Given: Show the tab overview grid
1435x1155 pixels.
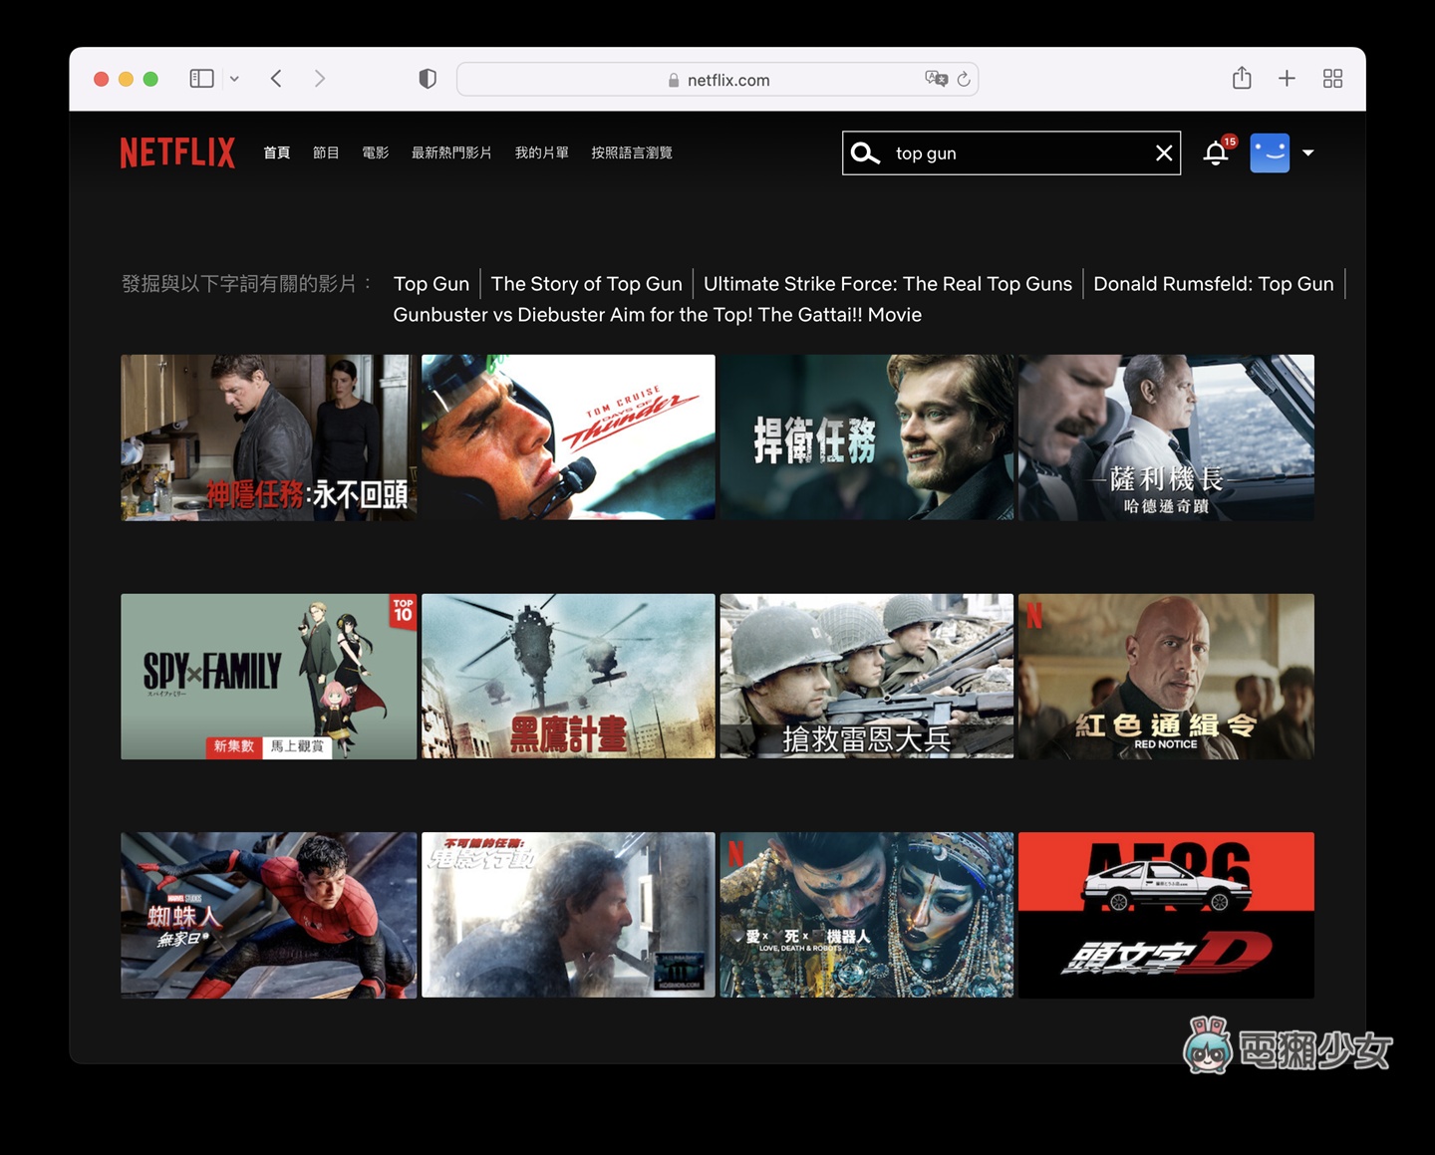Looking at the screenshot, I should point(1332,79).
